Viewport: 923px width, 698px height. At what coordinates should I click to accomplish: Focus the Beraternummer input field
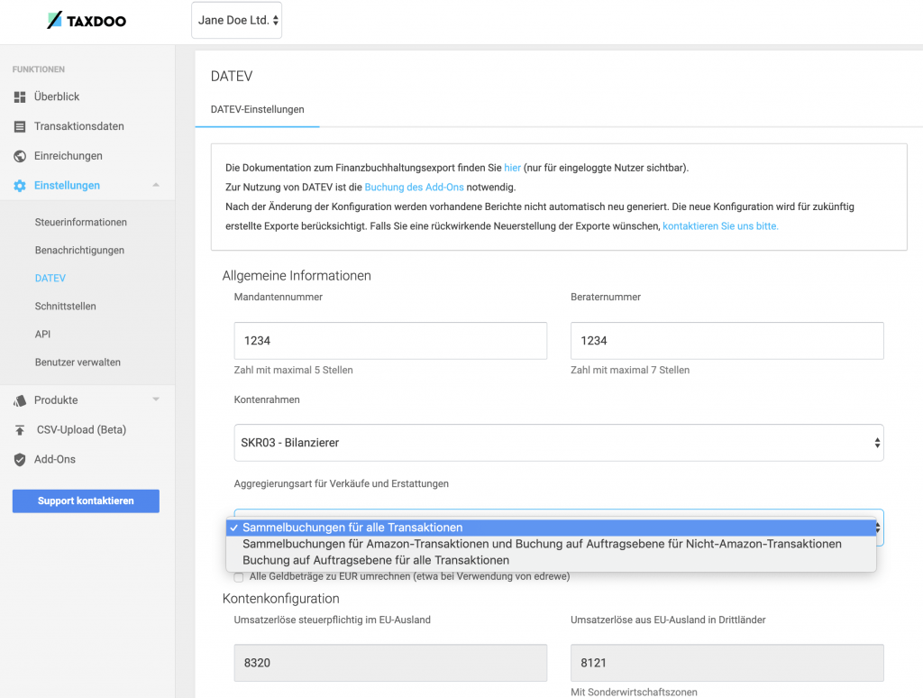727,341
